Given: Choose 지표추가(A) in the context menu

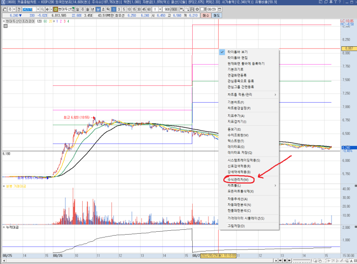Looking at the screenshot, I should pyautogui.click(x=236, y=116).
